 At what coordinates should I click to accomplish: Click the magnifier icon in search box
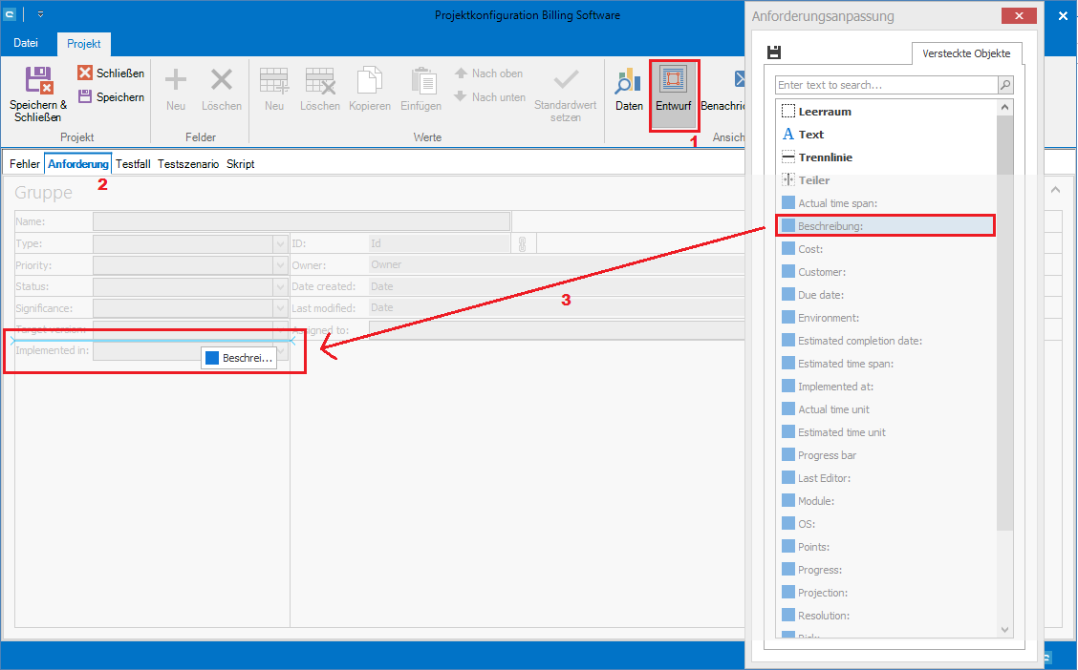click(x=1004, y=85)
